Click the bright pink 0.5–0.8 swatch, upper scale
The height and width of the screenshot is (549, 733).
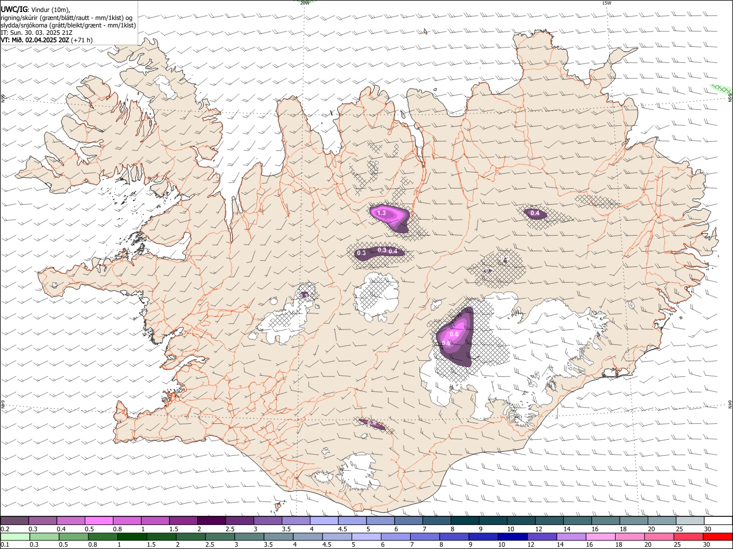pyautogui.click(x=98, y=521)
